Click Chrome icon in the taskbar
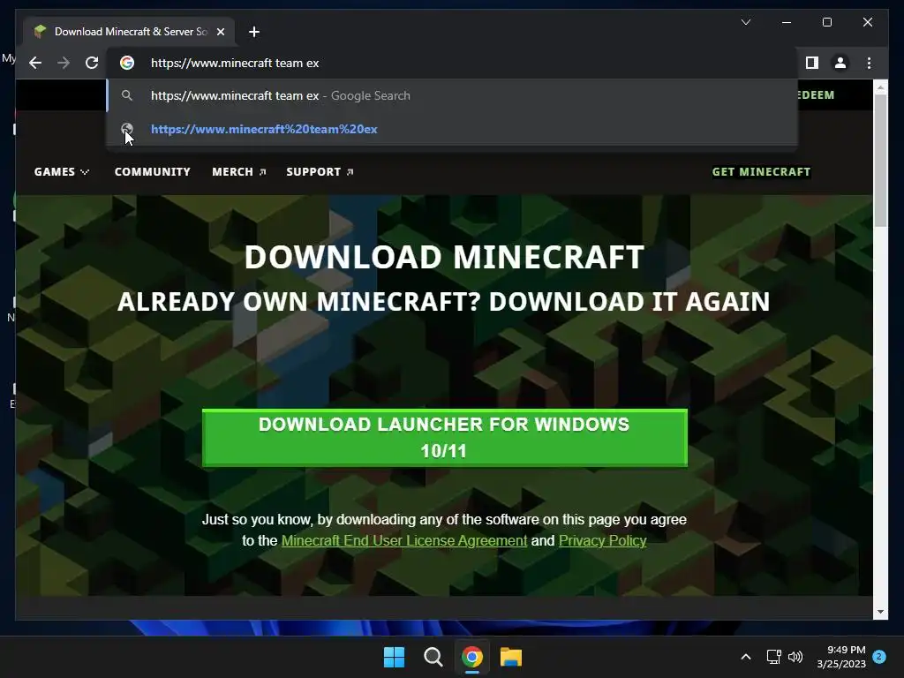 [472, 657]
